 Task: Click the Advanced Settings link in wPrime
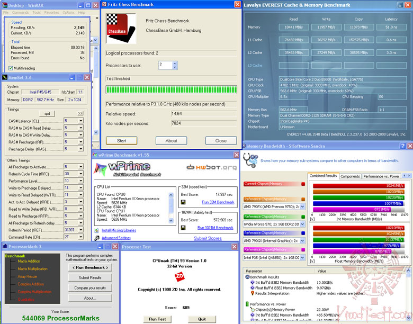[x=116, y=238]
